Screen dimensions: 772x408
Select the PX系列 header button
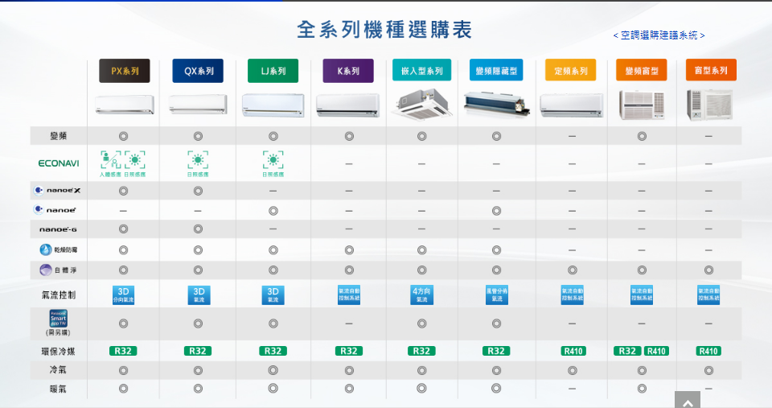pos(125,71)
